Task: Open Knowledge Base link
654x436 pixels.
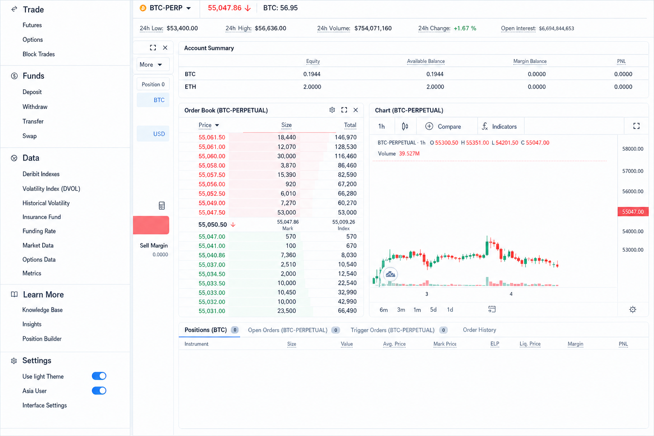Action: click(43, 310)
